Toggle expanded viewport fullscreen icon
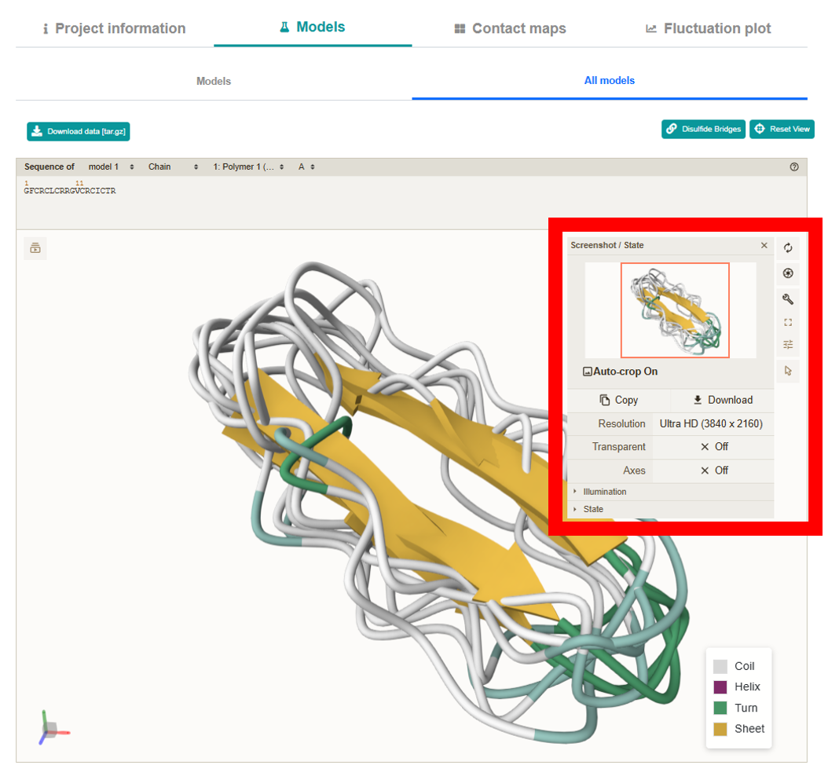The image size is (828, 769). [788, 322]
